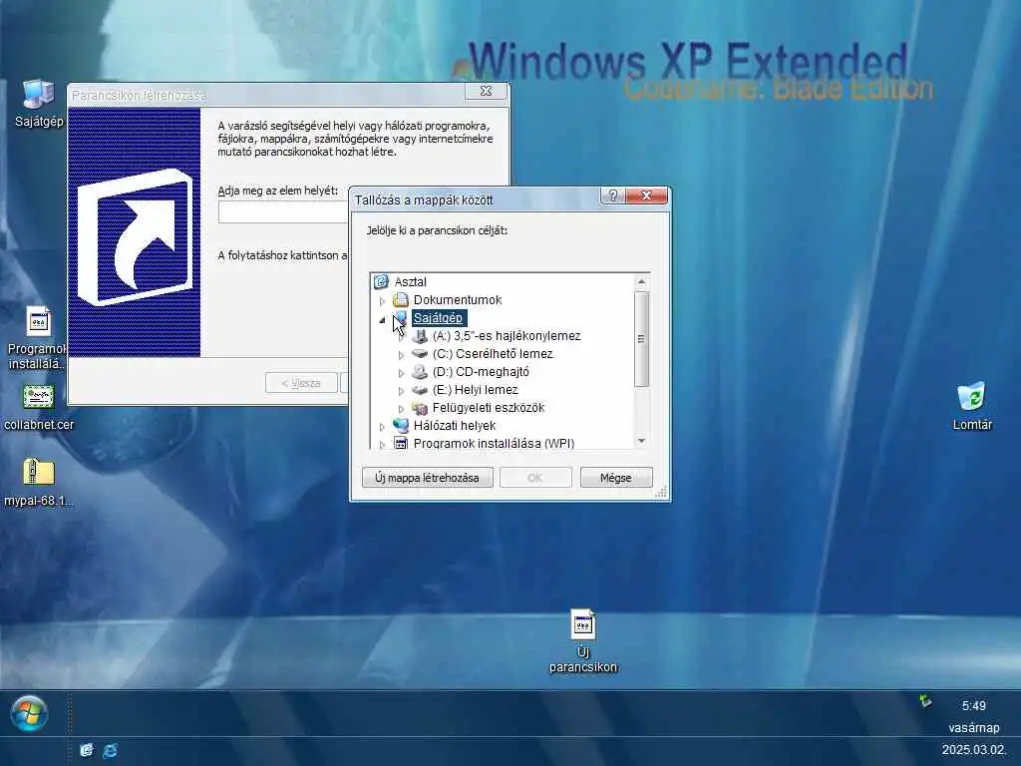Click the Felügyeleti eszközök icon
Image resolution: width=1021 pixels, height=766 pixels.
coord(420,408)
